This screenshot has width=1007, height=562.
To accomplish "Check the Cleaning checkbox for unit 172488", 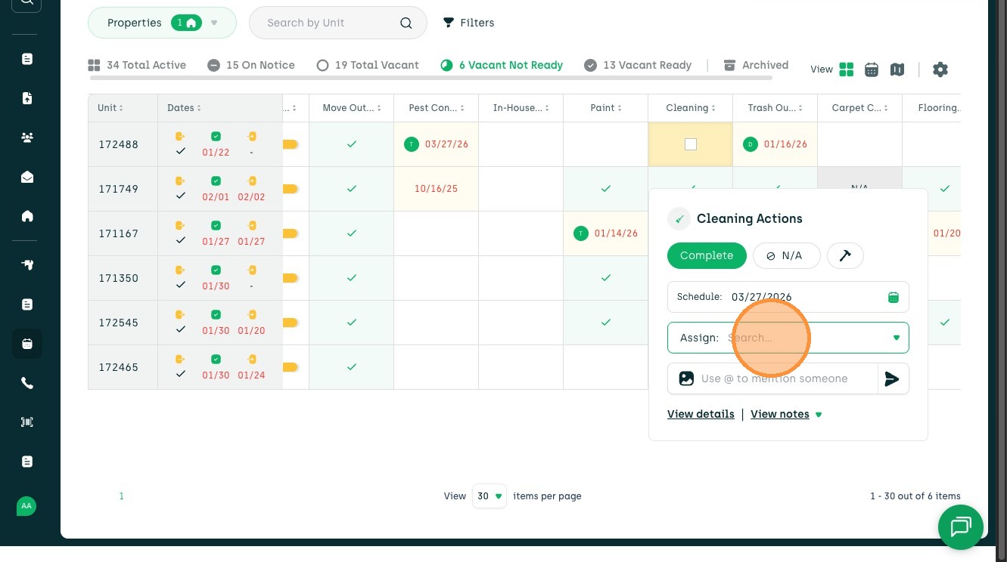I will point(690,144).
